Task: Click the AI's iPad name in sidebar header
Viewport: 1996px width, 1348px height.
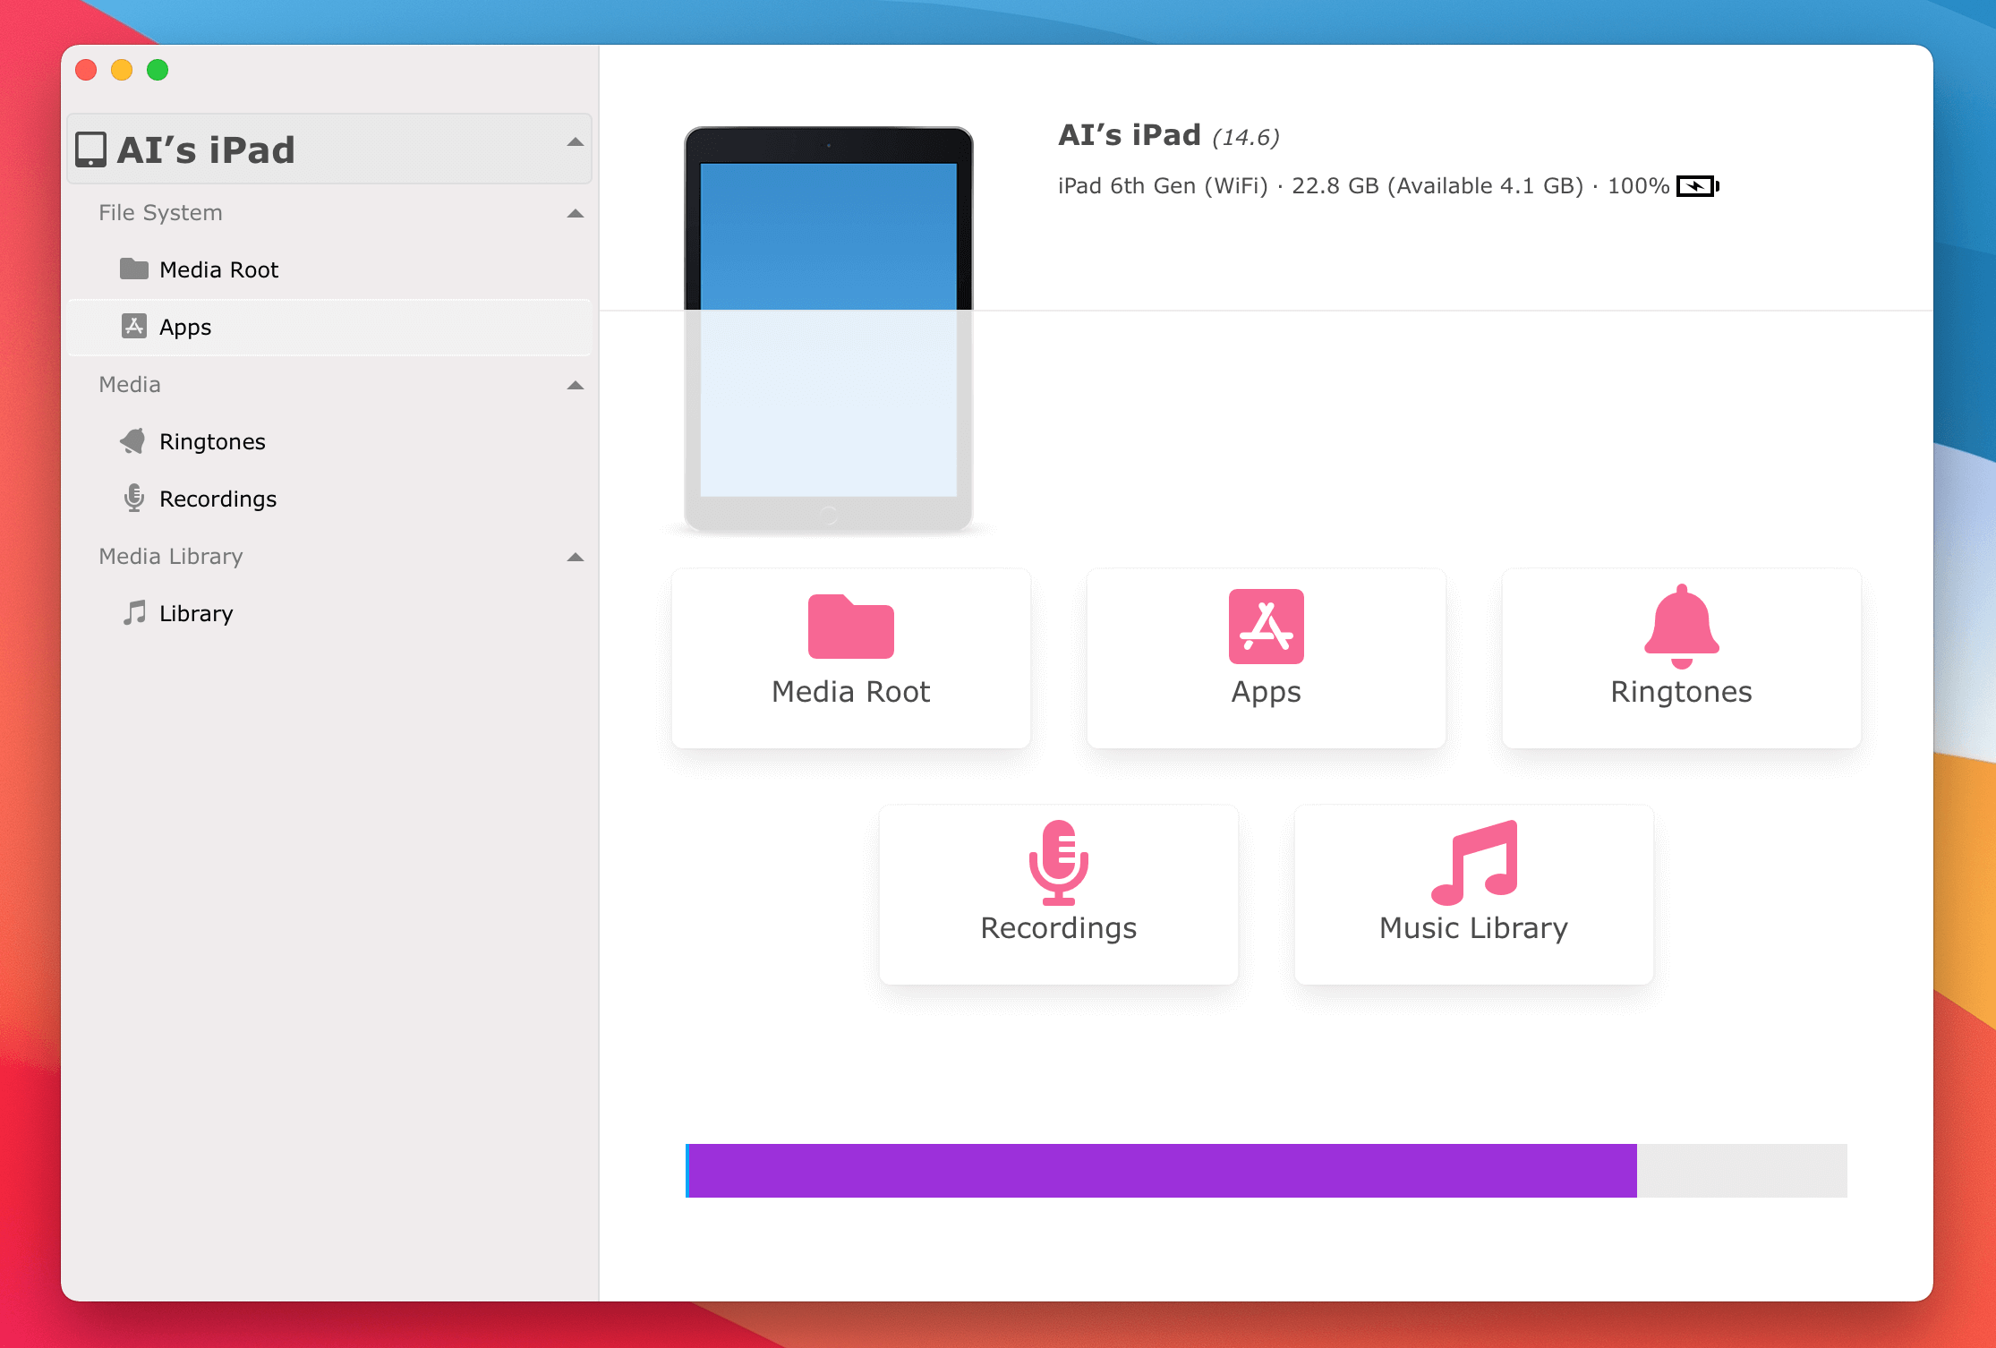Action: [206, 149]
